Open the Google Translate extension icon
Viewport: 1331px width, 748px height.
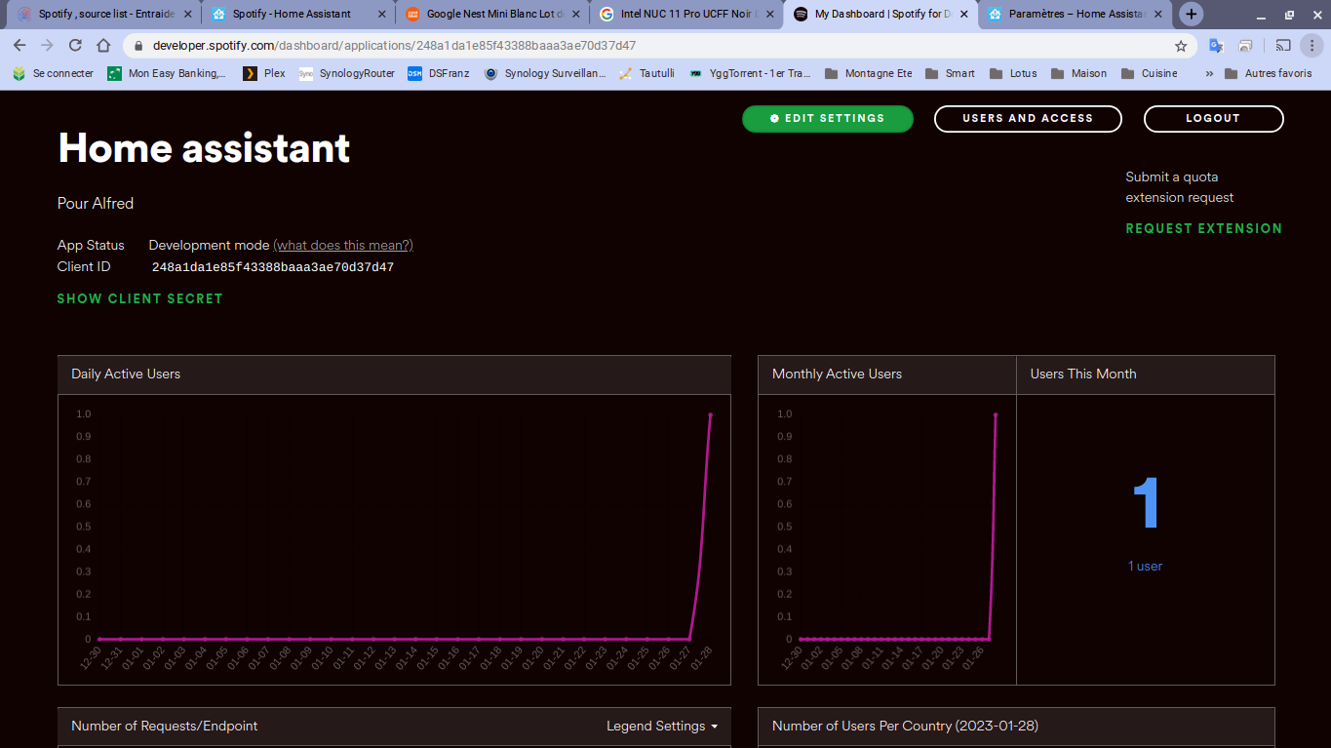tap(1216, 46)
